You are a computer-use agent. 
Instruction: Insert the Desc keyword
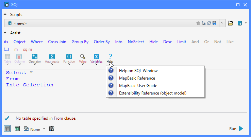[x=168, y=42]
